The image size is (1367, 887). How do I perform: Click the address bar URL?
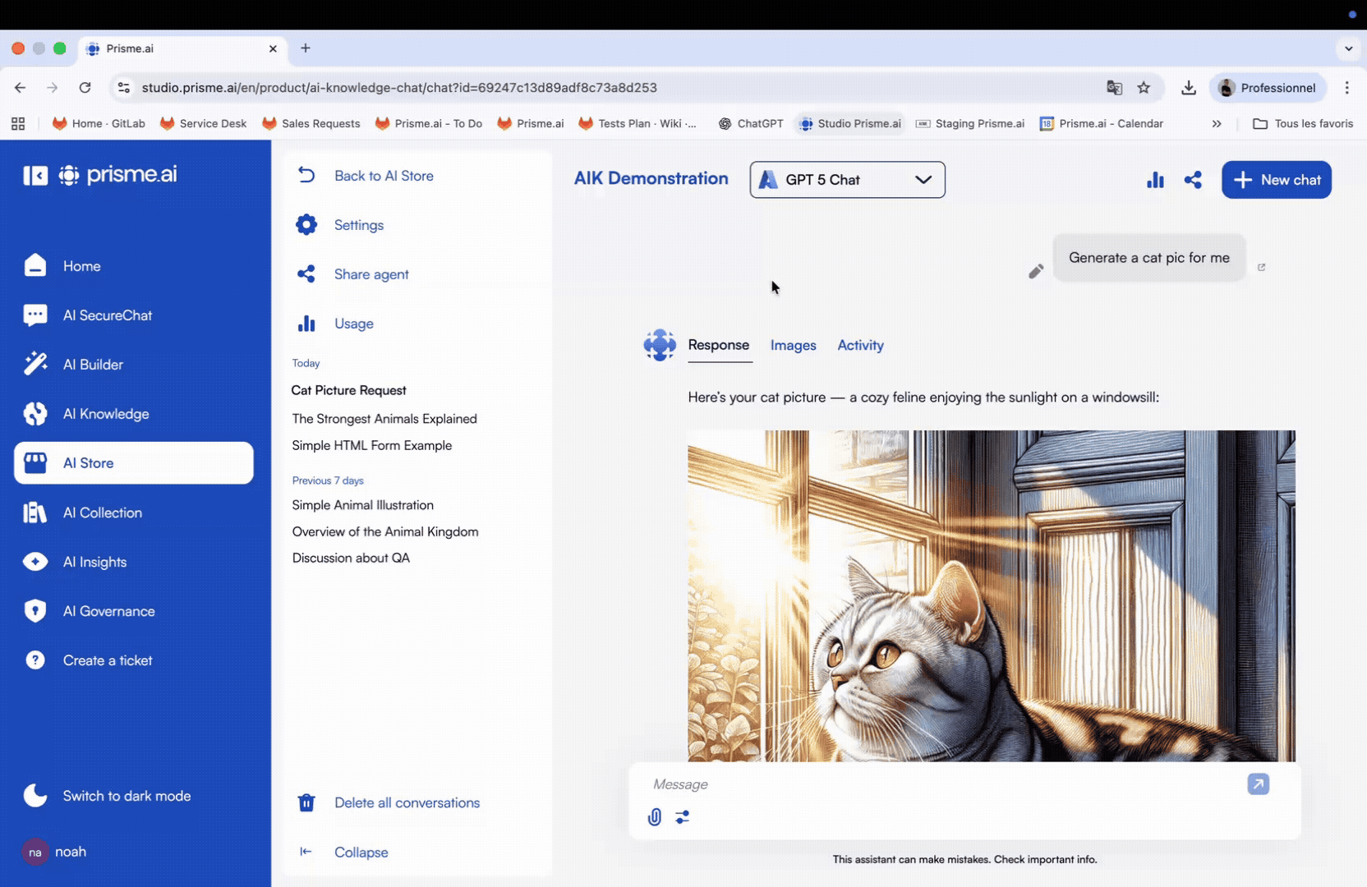[399, 88]
